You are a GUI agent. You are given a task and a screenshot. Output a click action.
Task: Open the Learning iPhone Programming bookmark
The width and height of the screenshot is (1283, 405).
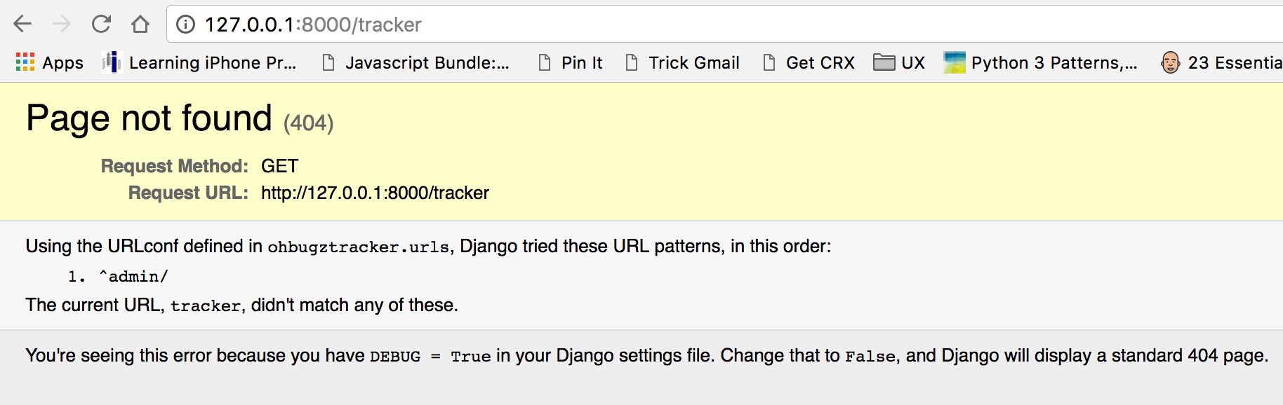(x=213, y=62)
